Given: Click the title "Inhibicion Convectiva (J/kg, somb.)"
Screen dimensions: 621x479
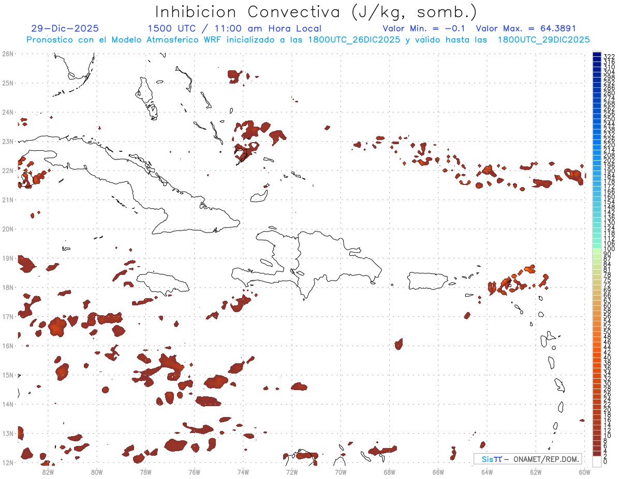Looking at the screenshot, I should pos(316,12).
